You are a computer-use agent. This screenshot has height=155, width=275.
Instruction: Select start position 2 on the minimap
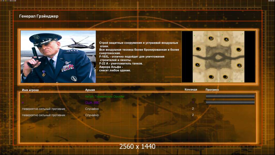tap(239, 65)
